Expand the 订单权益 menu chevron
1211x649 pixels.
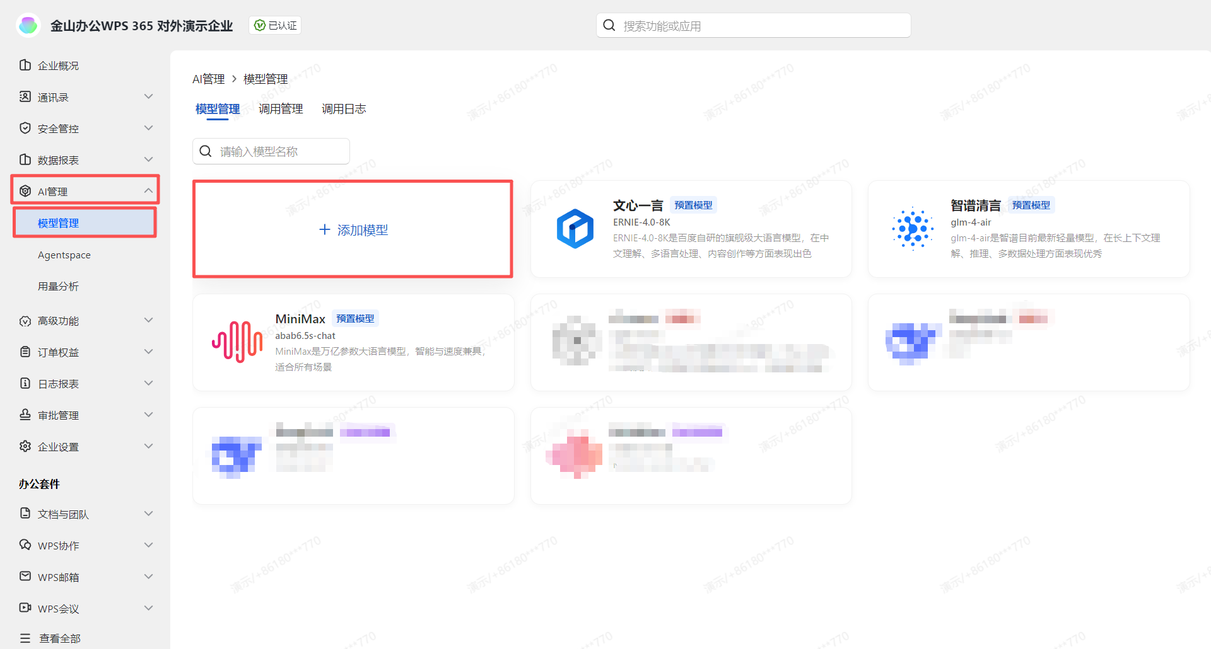point(149,352)
